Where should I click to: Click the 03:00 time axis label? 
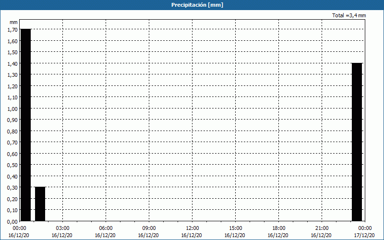[x=63, y=228]
